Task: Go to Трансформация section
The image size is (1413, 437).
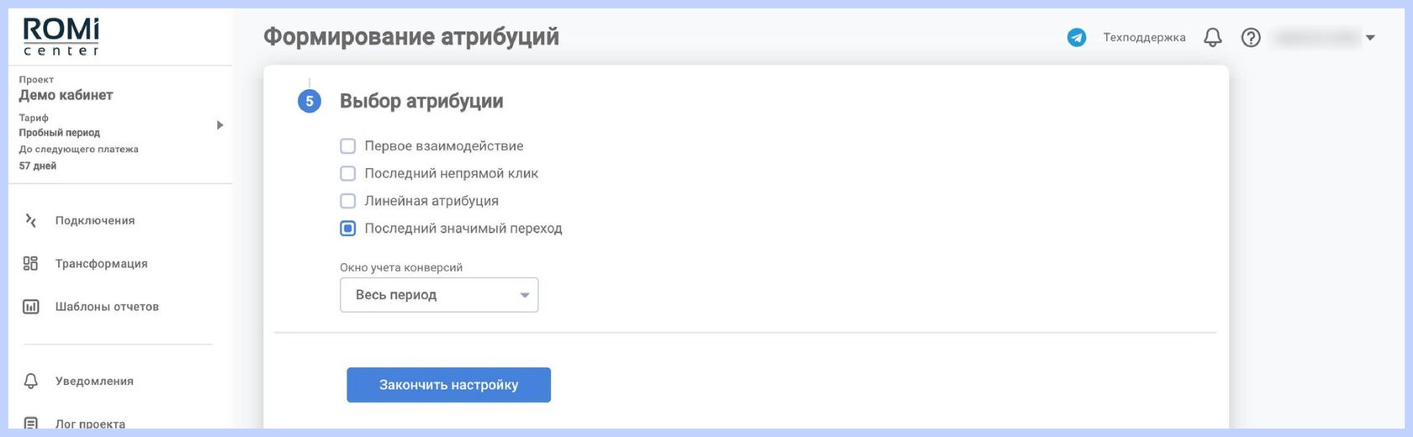Action: coord(102,264)
